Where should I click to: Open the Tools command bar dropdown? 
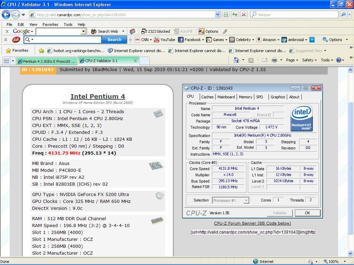tap(327, 60)
